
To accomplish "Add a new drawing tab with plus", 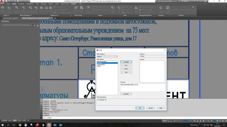I will pyautogui.click(x=55, y=18).
